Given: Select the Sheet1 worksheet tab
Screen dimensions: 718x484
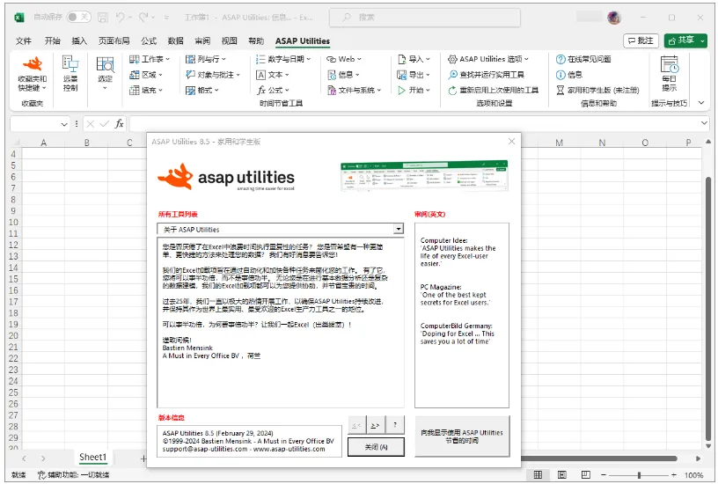Looking at the screenshot, I should 93,457.
